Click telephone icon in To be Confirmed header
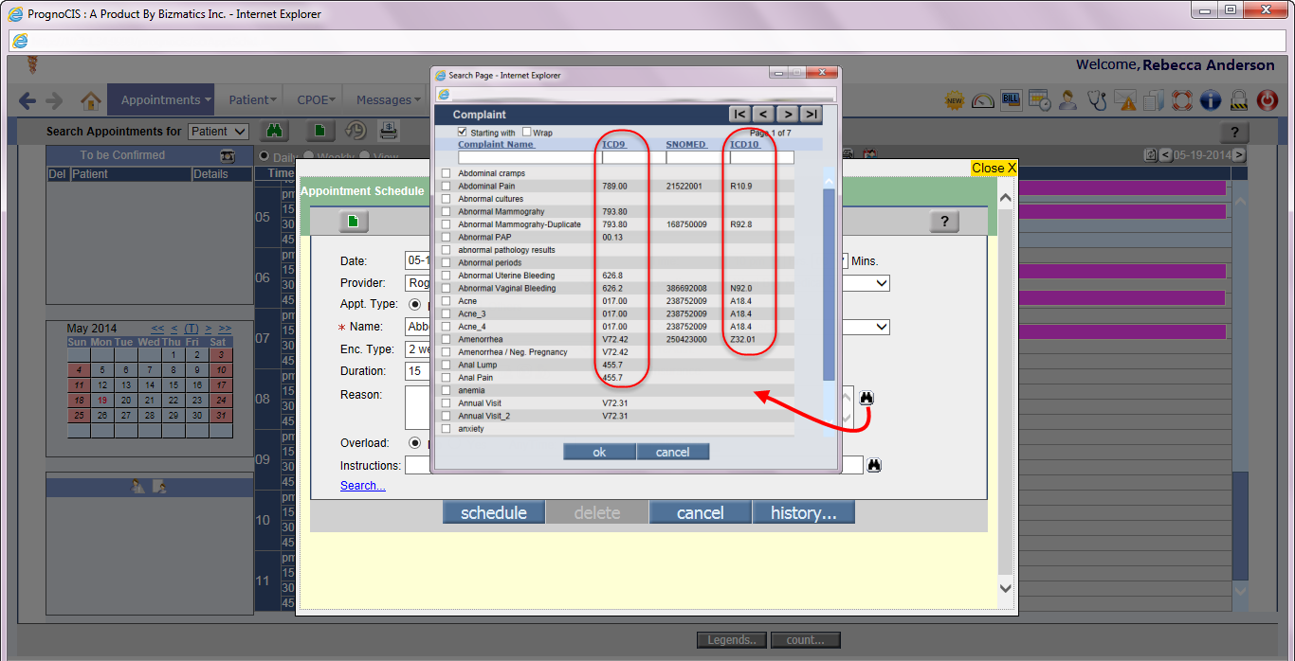Viewport: 1295px width, 661px height. point(228,155)
